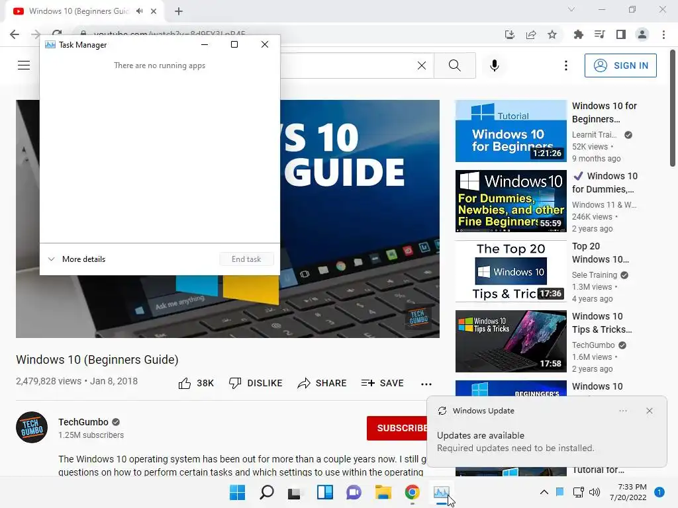Click the SIGN IN button
This screenshot has width=678, height=508.
pos(620,65)
